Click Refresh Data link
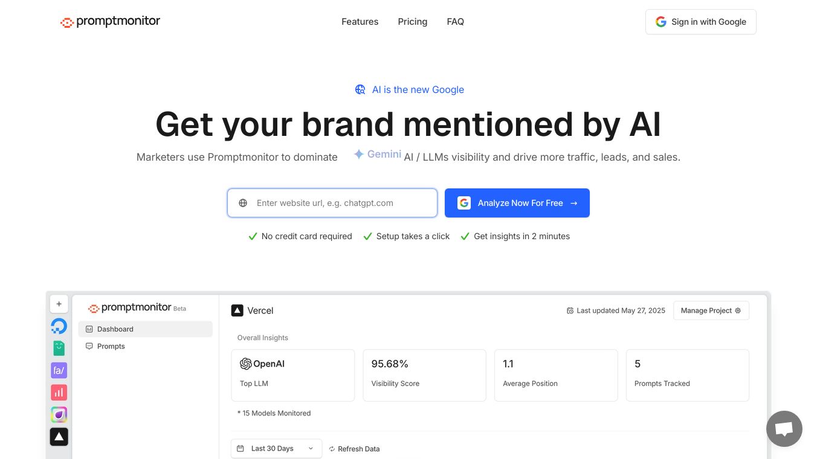This screenshot has width=817, height=459. (354, 449)
